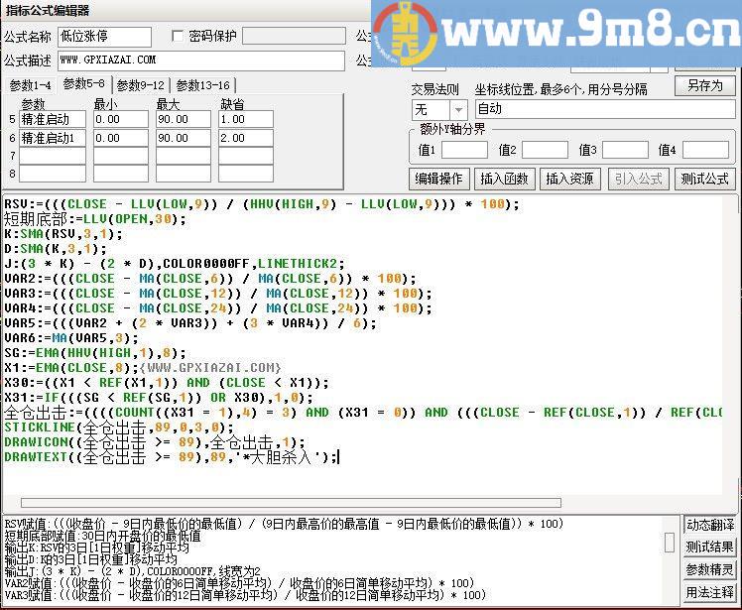Screen dimensions: 742x610
Task: Click the 插入函数 button
Action: [505, 179]
